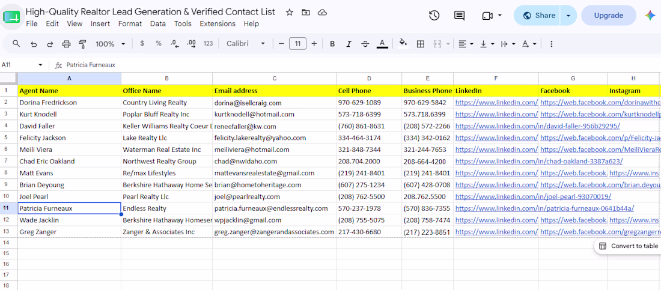
Task: Select cell containing Greg Zanger
Action: pyautogui.click(x=69, y=232)
